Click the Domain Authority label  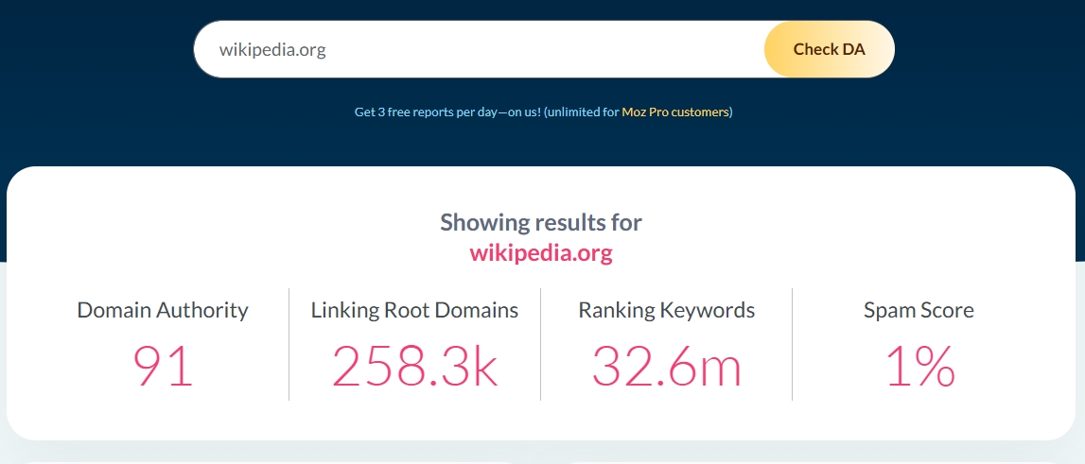(x=163, y=310)
